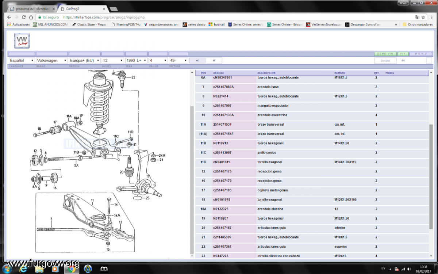438x274 pixels.
Task: Open the hotmail bookmark
Action: (216, 24)
